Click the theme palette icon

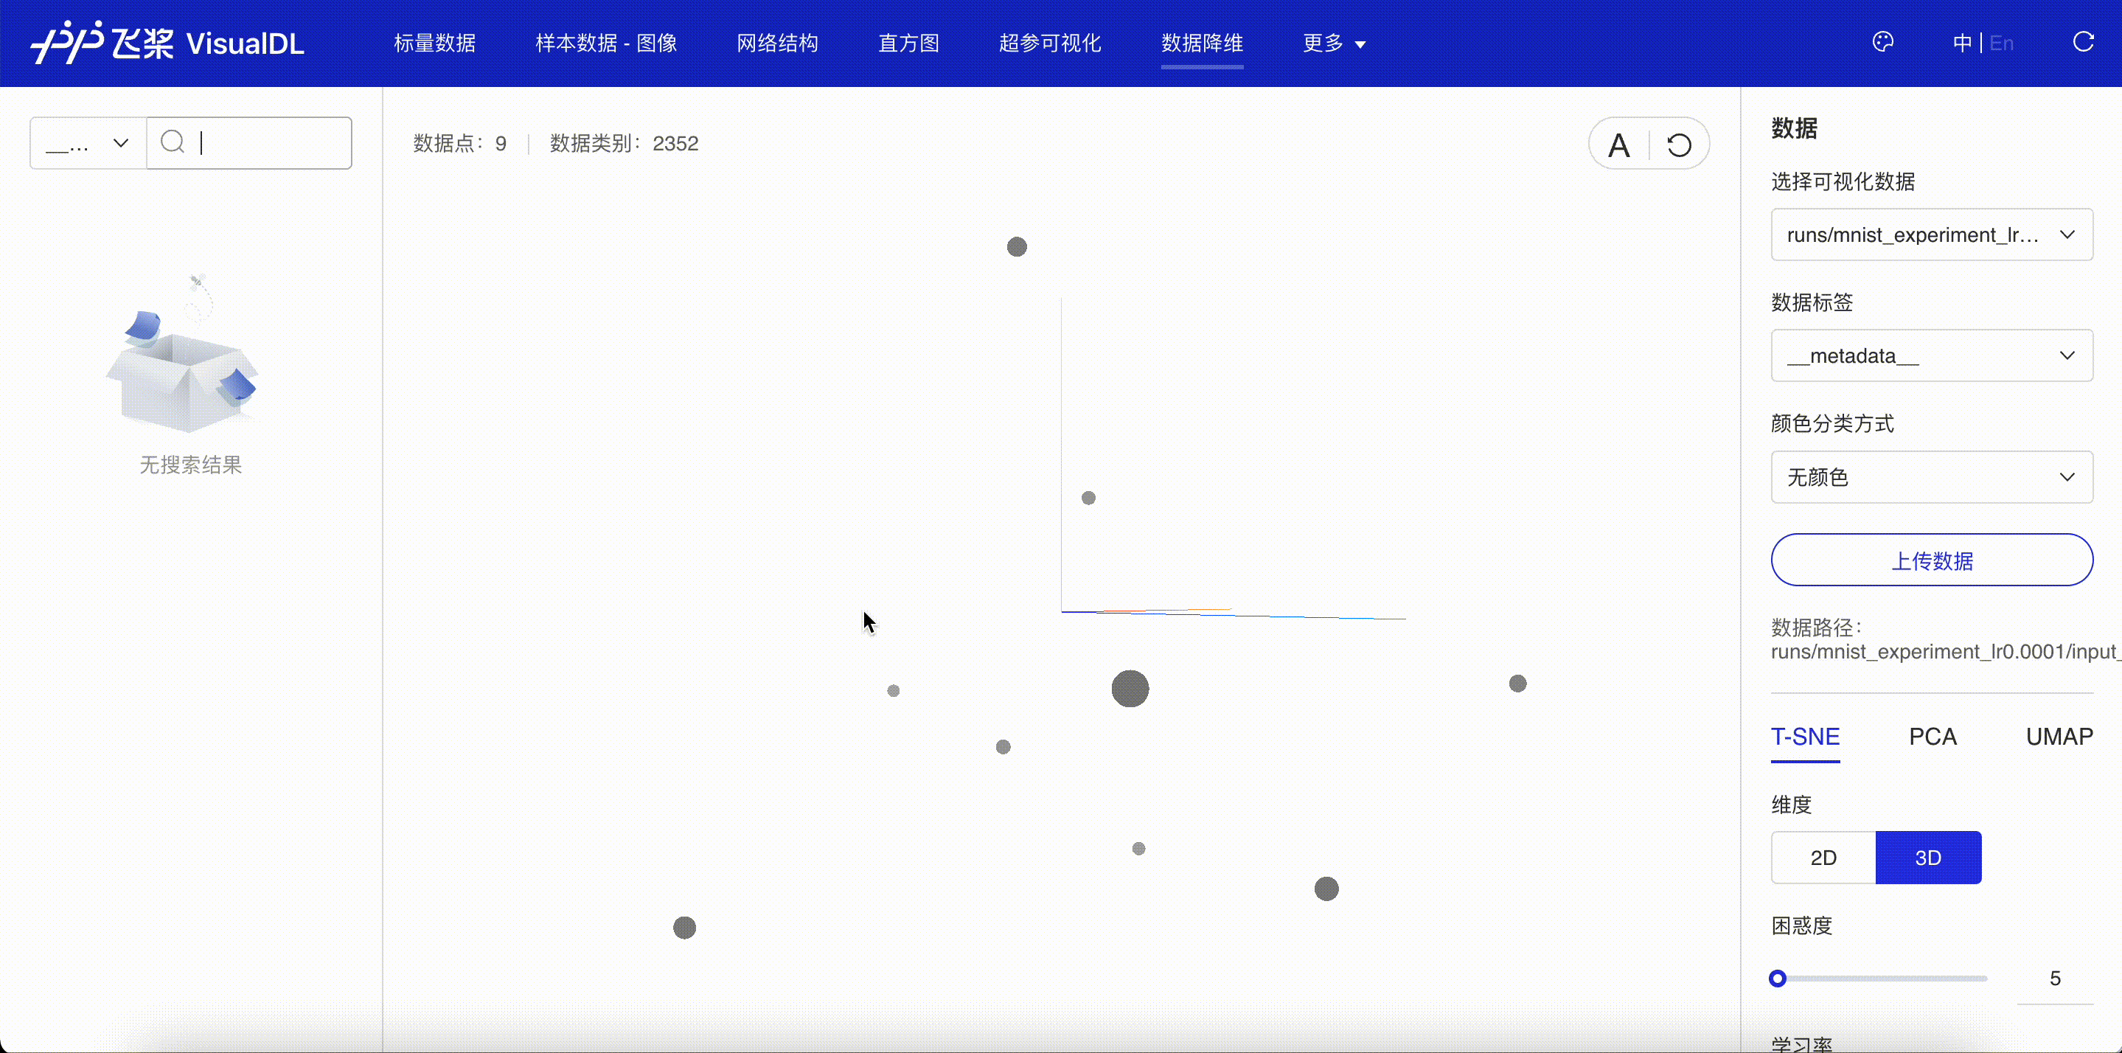click(x=1882, y=42)
